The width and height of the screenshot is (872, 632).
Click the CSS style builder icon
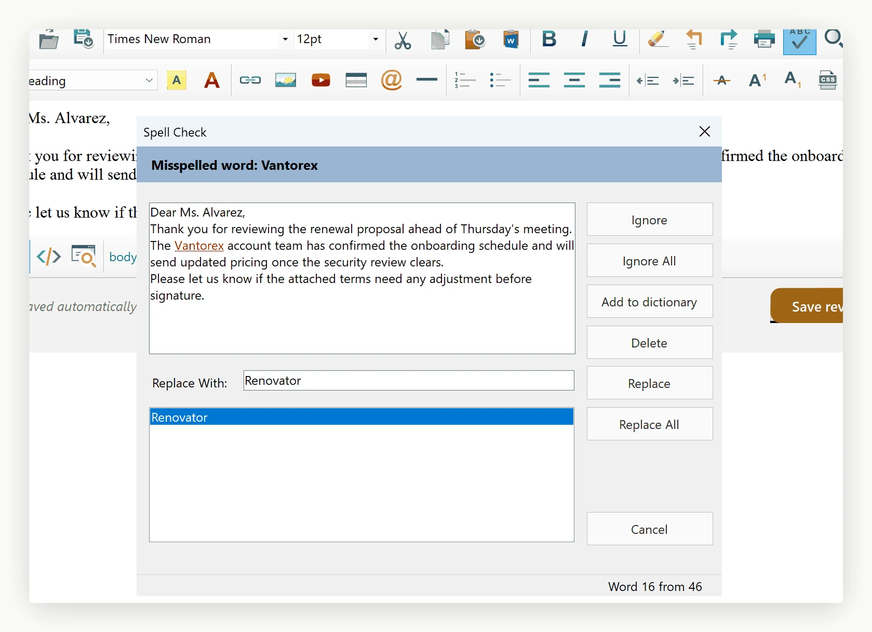pos(828,80)
